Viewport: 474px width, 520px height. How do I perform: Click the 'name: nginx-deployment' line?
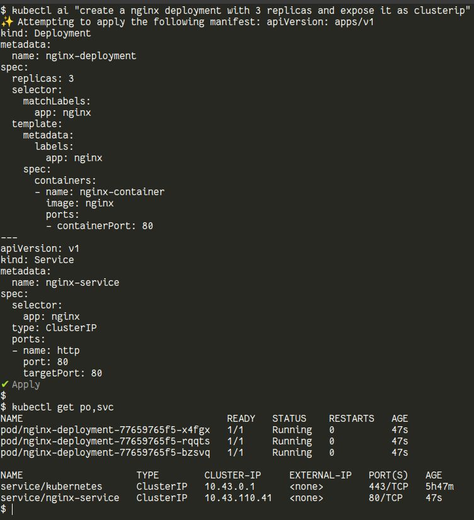pyautogui.click(x=74, y=56)
